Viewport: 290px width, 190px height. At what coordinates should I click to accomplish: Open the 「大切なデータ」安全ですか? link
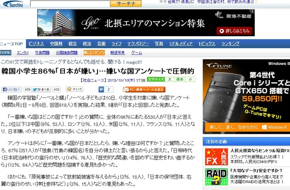click(x=256, y=171)
